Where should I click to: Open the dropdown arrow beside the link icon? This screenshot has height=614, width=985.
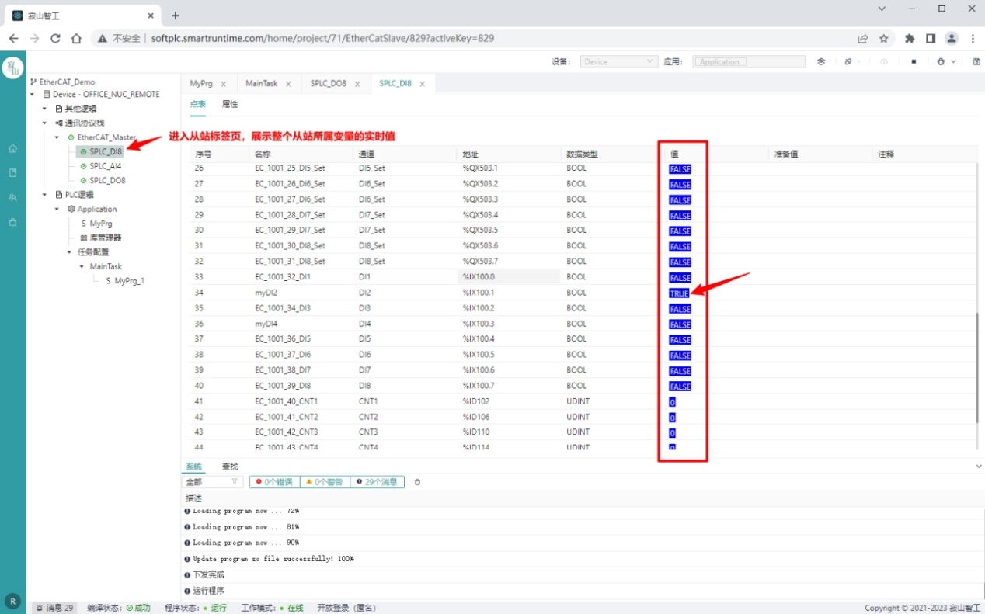click(858, 61)
